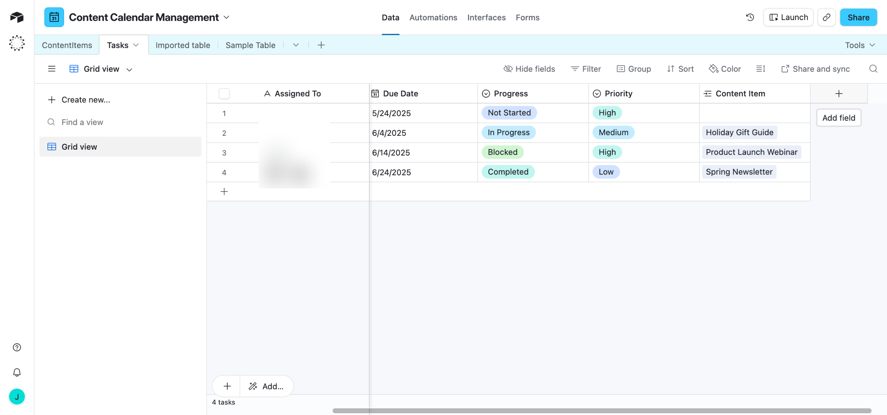
Task: Open the Color options in toolbar
Action: (725, 69)
